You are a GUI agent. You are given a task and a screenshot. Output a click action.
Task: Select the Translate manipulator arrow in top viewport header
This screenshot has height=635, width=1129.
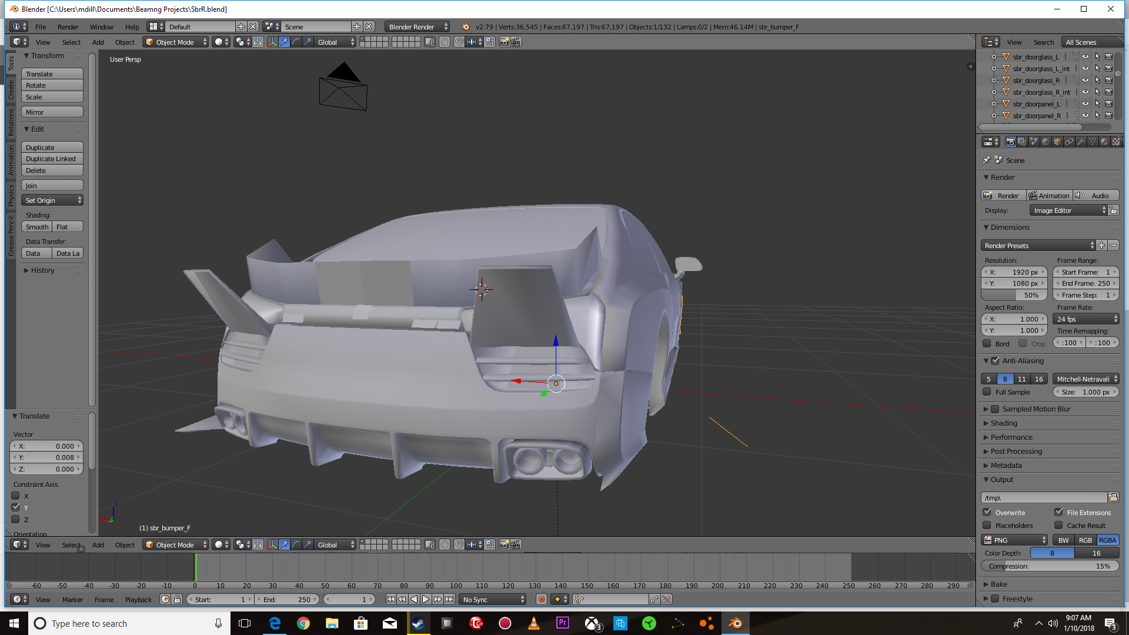pyautogui.click(x=284, y=42)
